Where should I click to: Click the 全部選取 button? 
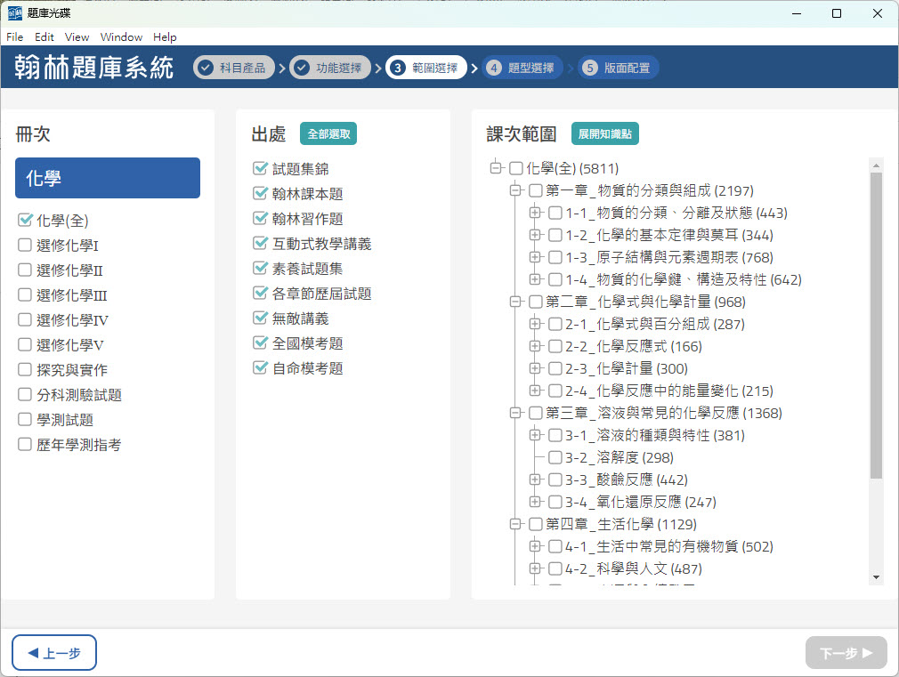click(328, 133)
